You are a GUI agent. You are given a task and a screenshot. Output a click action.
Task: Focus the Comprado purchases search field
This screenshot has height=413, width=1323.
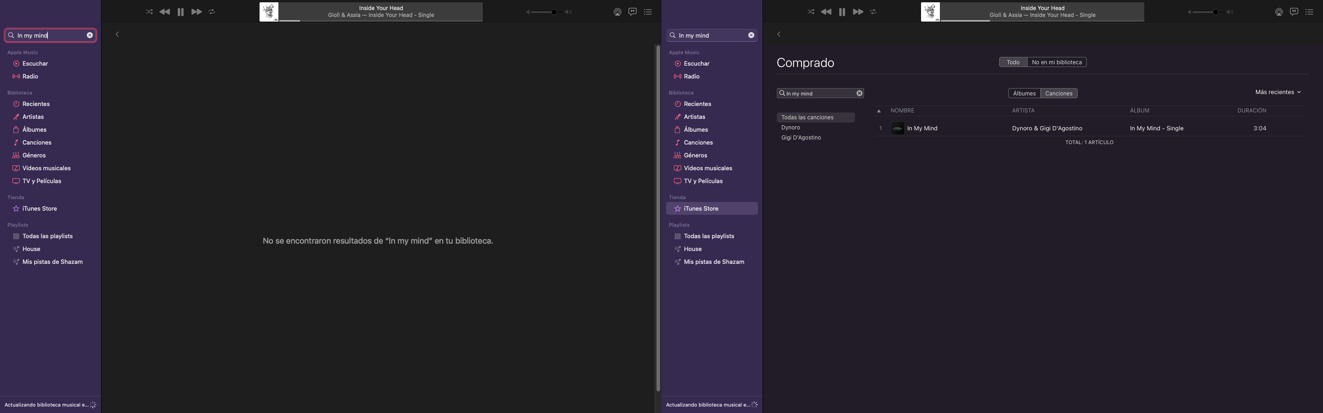820,93
